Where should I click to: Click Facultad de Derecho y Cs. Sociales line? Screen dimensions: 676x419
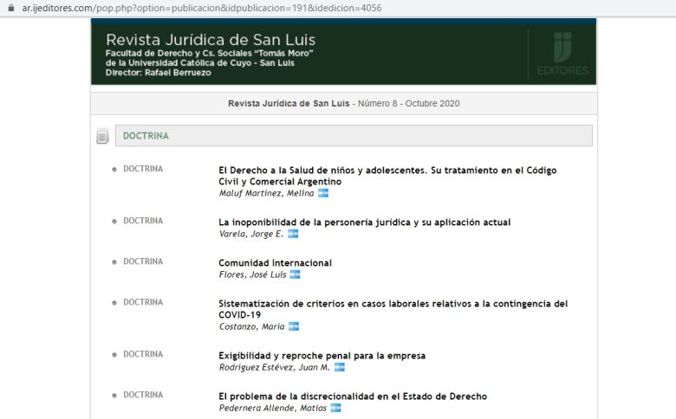[x=209, y=54]
